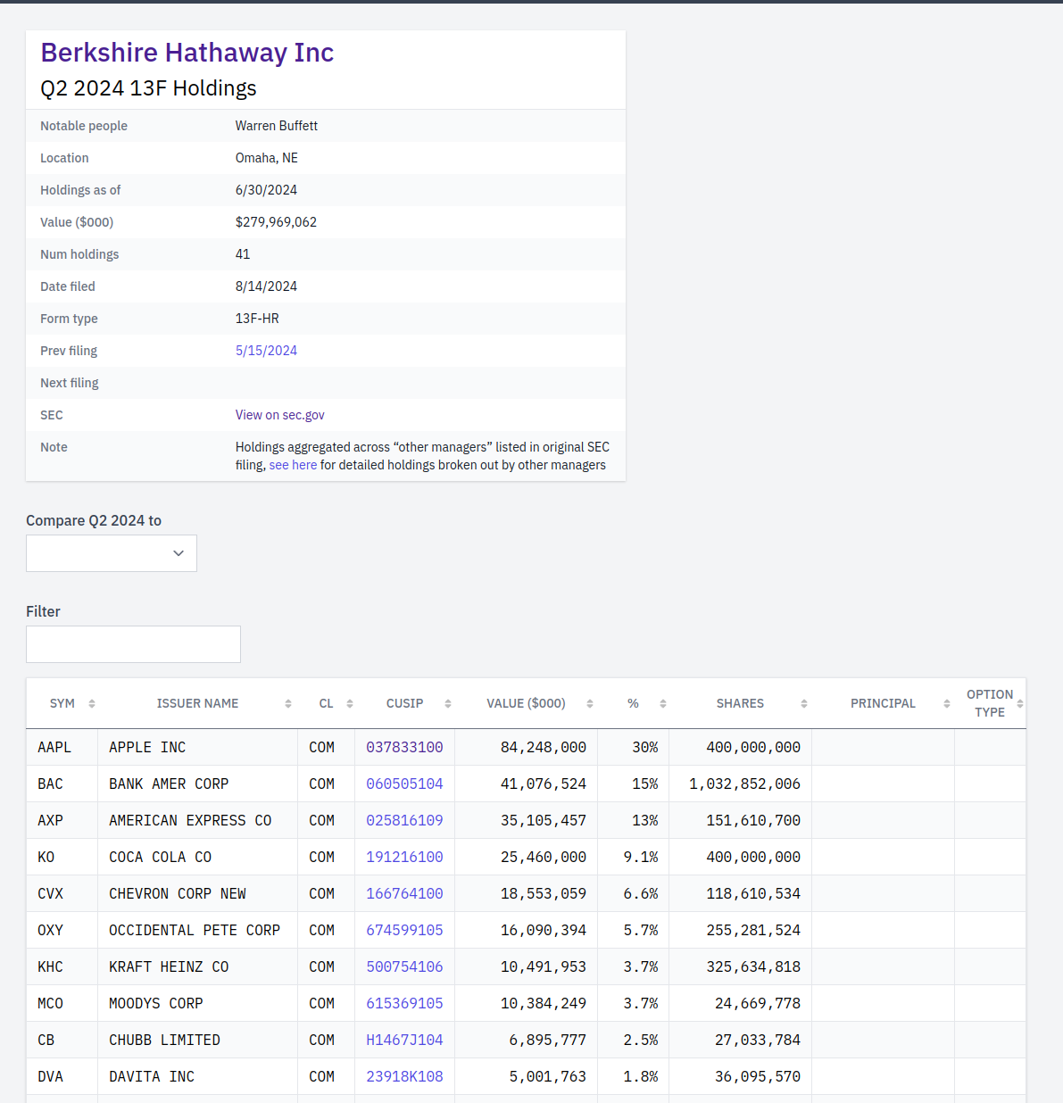Click Moodys shares 24,669,778
This screenshot has width=1063, height=1103.
coord(758,1004)
